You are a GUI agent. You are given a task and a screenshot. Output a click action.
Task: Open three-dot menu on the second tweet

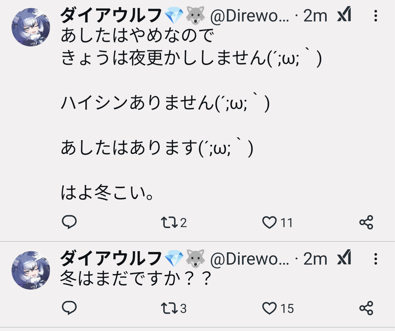pos(376,258)
